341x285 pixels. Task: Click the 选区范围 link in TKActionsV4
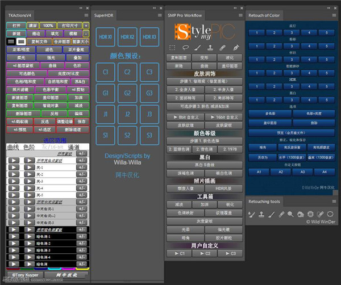(x=55, y=140)
